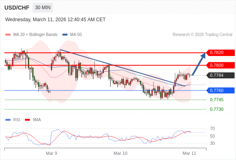Click the MA 50 legend label
This screenshot has width=236, height=160.
[x=76, y=35]
